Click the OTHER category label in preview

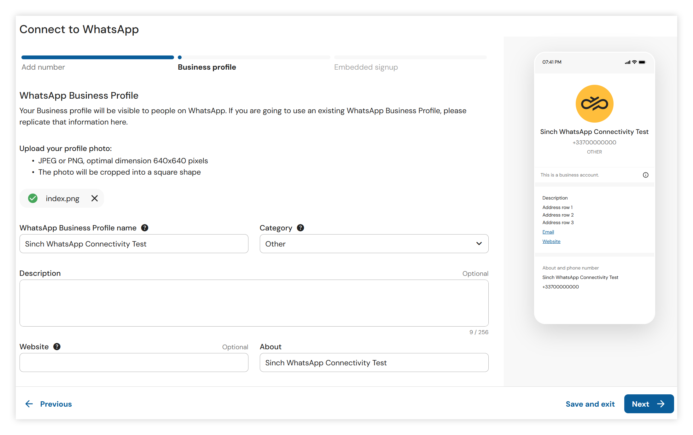[594, 152]
